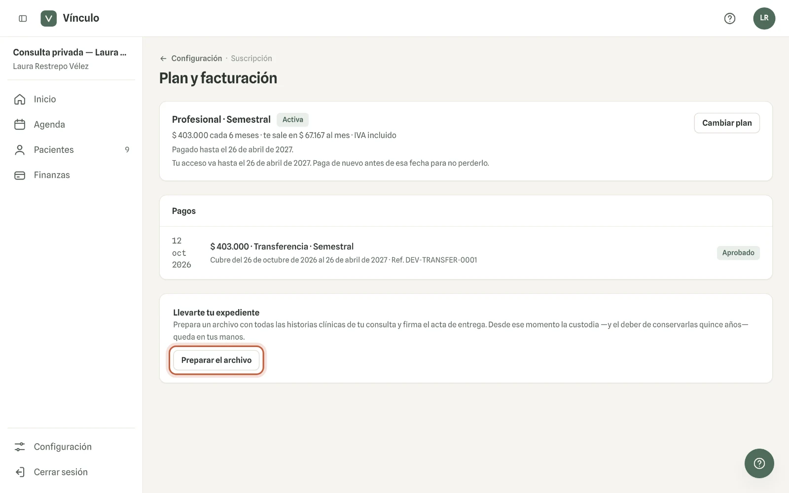Viewport: 789px width, 493px height.
Task: Select Cerrar sesión to log out
Action: click(x=72, y=472)
